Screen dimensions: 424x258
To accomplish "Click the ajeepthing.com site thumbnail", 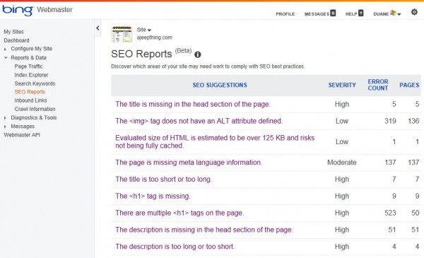I will pyautogui.click(x=122, y=35).
